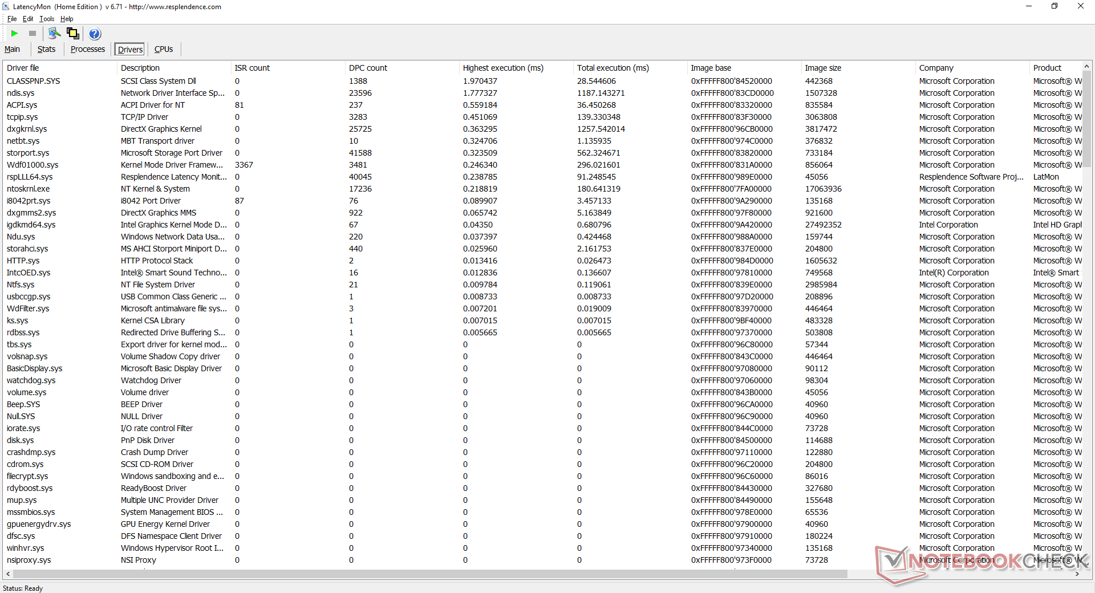Viewport: 1095px width, 593px height.
Task: Open the Edit menu
Action: click(28, 19)
